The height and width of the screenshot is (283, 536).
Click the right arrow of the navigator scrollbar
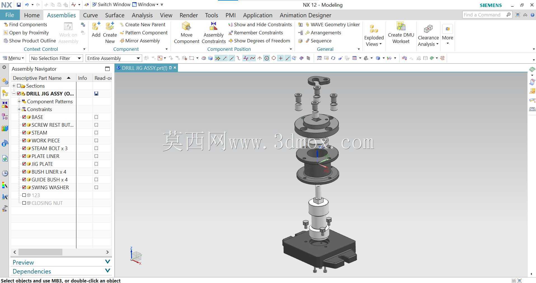(x=107, y=252)
